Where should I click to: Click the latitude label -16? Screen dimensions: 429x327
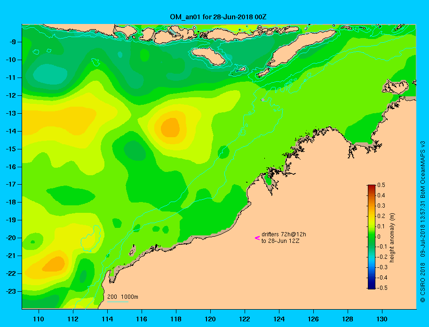click(x=11, y=167)
